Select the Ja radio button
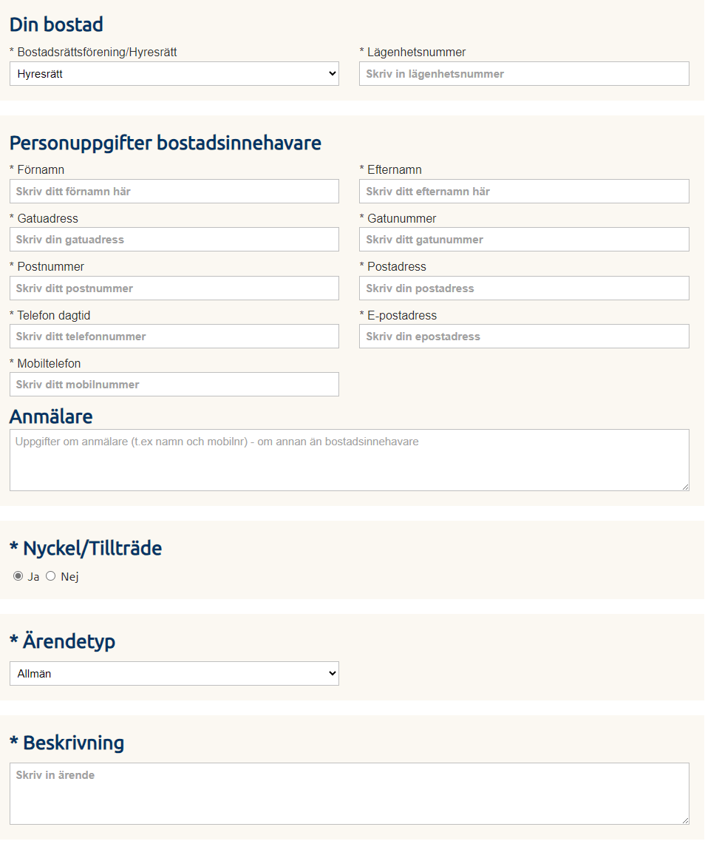Viewport: 705px width, 841px height. click(x=18, y=576)
